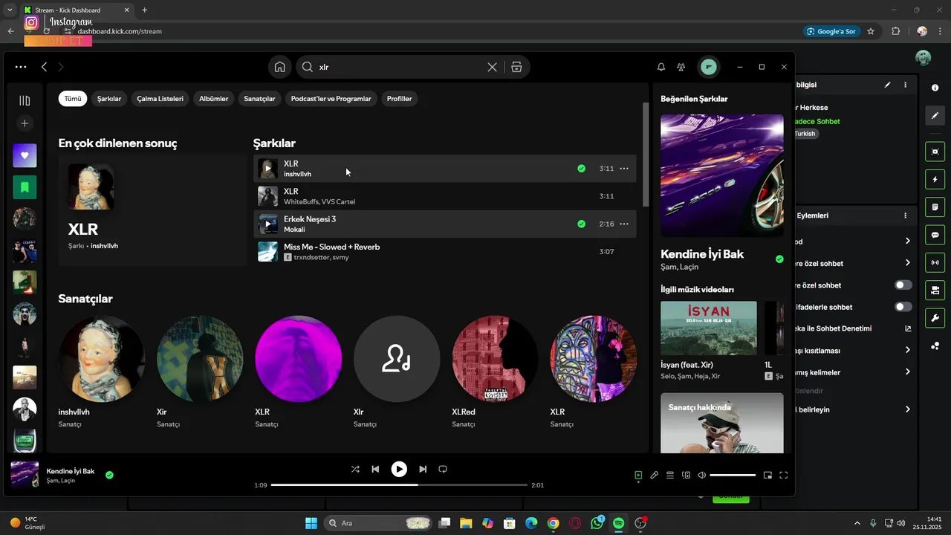Image resolution: width=951 pixels, height=535 pixels.
Task: Open more options for Erkek Neşesi 3
Action: 624,224
